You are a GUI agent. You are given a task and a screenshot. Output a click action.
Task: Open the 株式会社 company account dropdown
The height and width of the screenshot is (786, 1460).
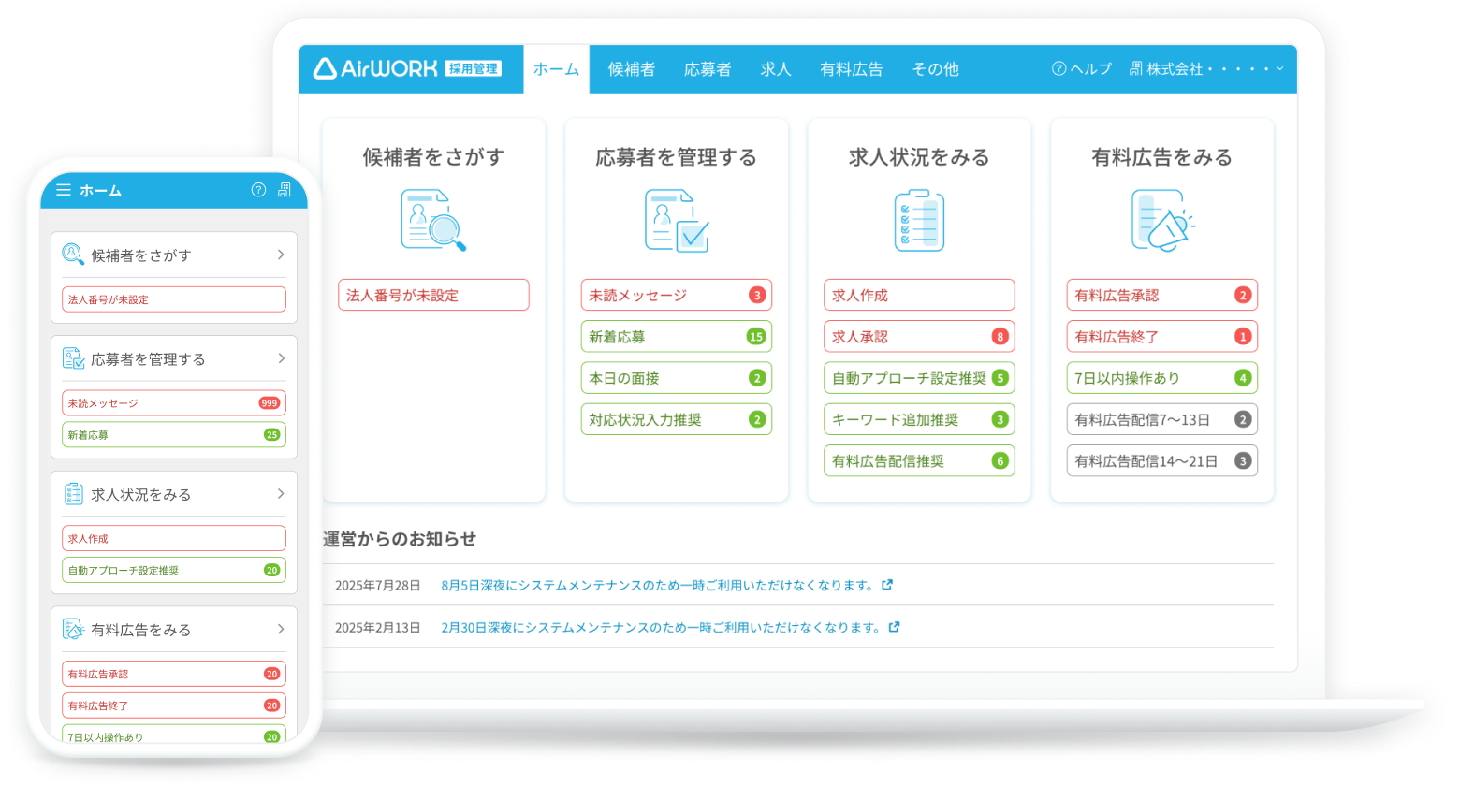pyautogui.click(x=1206, y=69)
